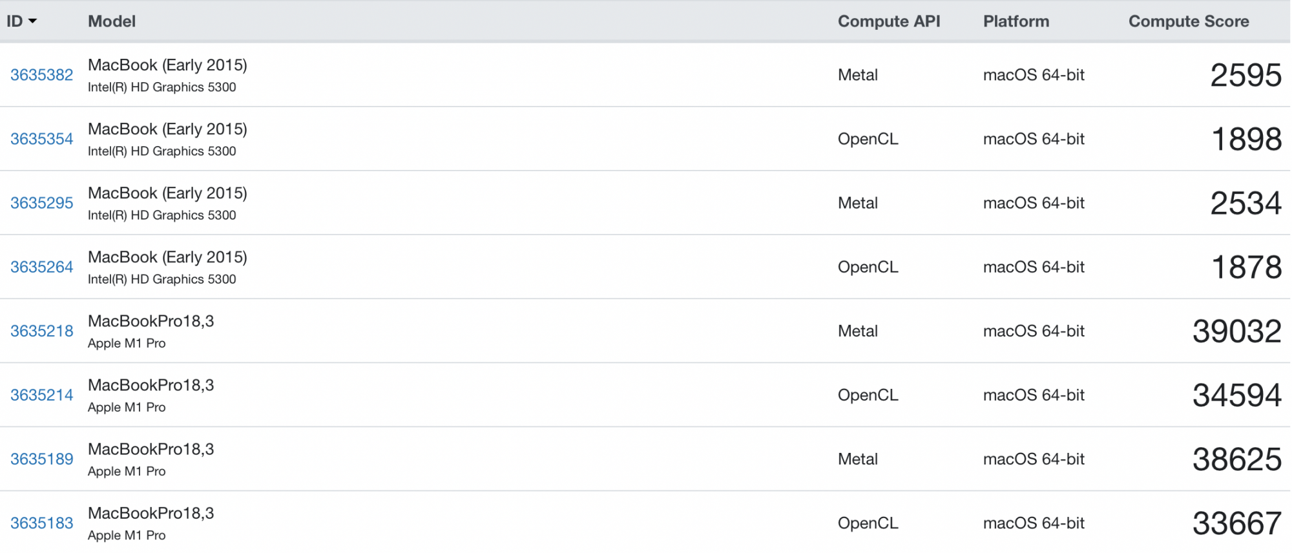This screenshot has width=1292, height=553.
Task: Open result link 3635218
Action: click(x=42, y=331)
